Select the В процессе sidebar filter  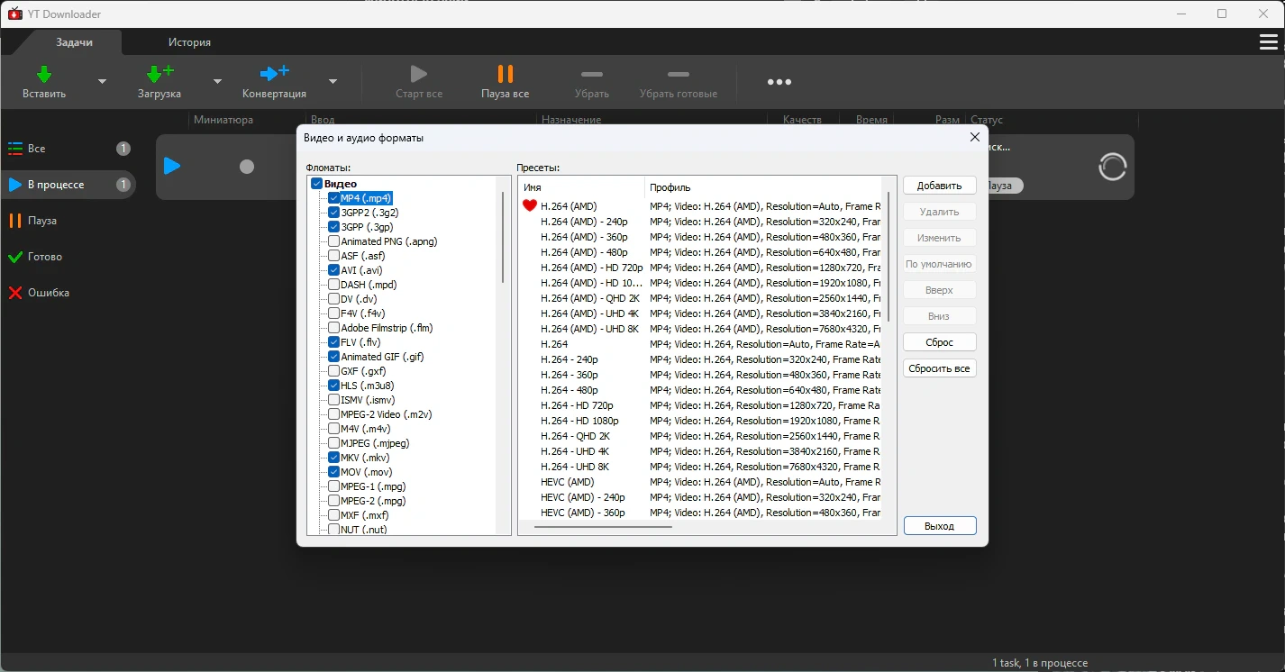pyautogui.click(x=68, y=185)
